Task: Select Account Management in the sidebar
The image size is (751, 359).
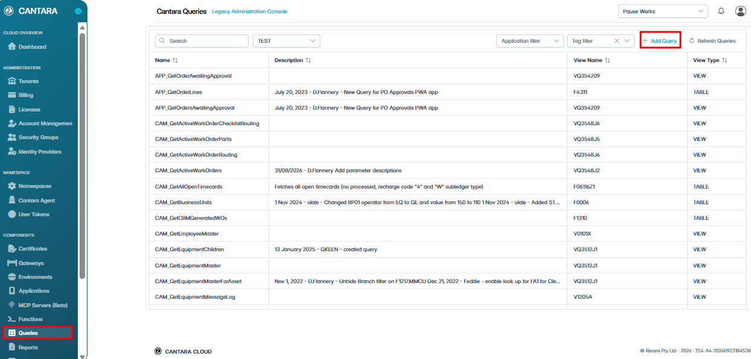Action: [40, 123]
